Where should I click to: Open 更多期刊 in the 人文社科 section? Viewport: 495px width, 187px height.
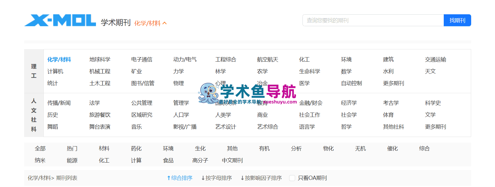[435, 127]
